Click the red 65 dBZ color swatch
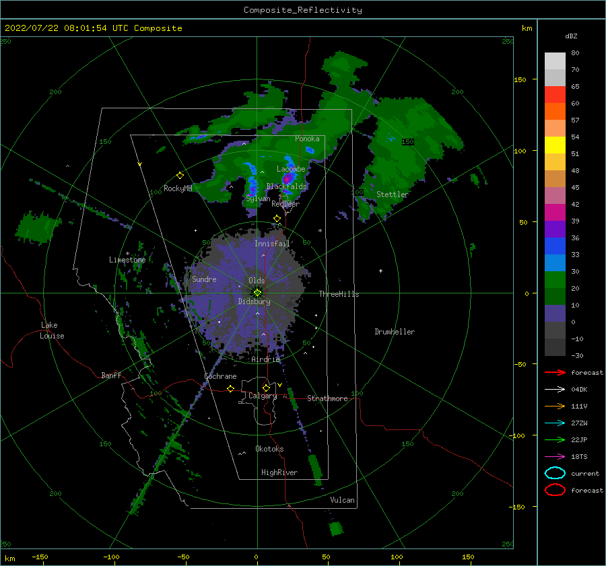 pos(555,94)
